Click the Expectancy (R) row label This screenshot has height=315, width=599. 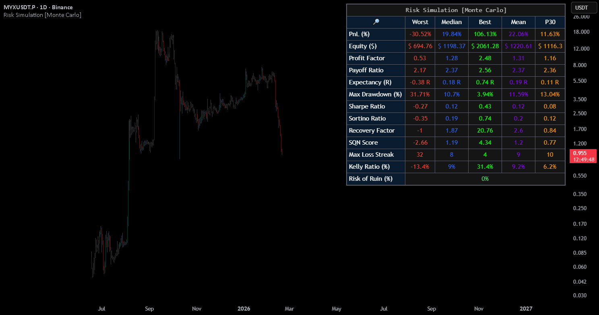coord(370,82)
